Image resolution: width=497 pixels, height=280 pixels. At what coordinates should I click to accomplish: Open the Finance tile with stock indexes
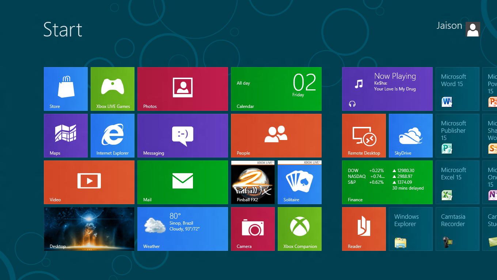(387, 182)
